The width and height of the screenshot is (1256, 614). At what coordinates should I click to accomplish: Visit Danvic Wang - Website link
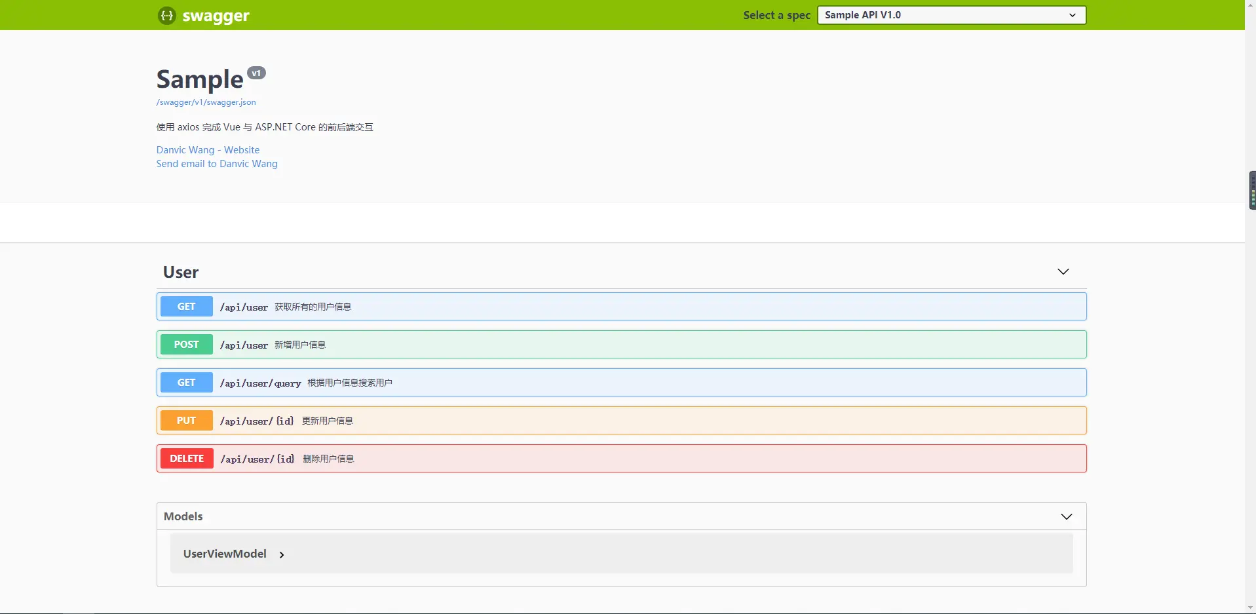pos(208,150)
